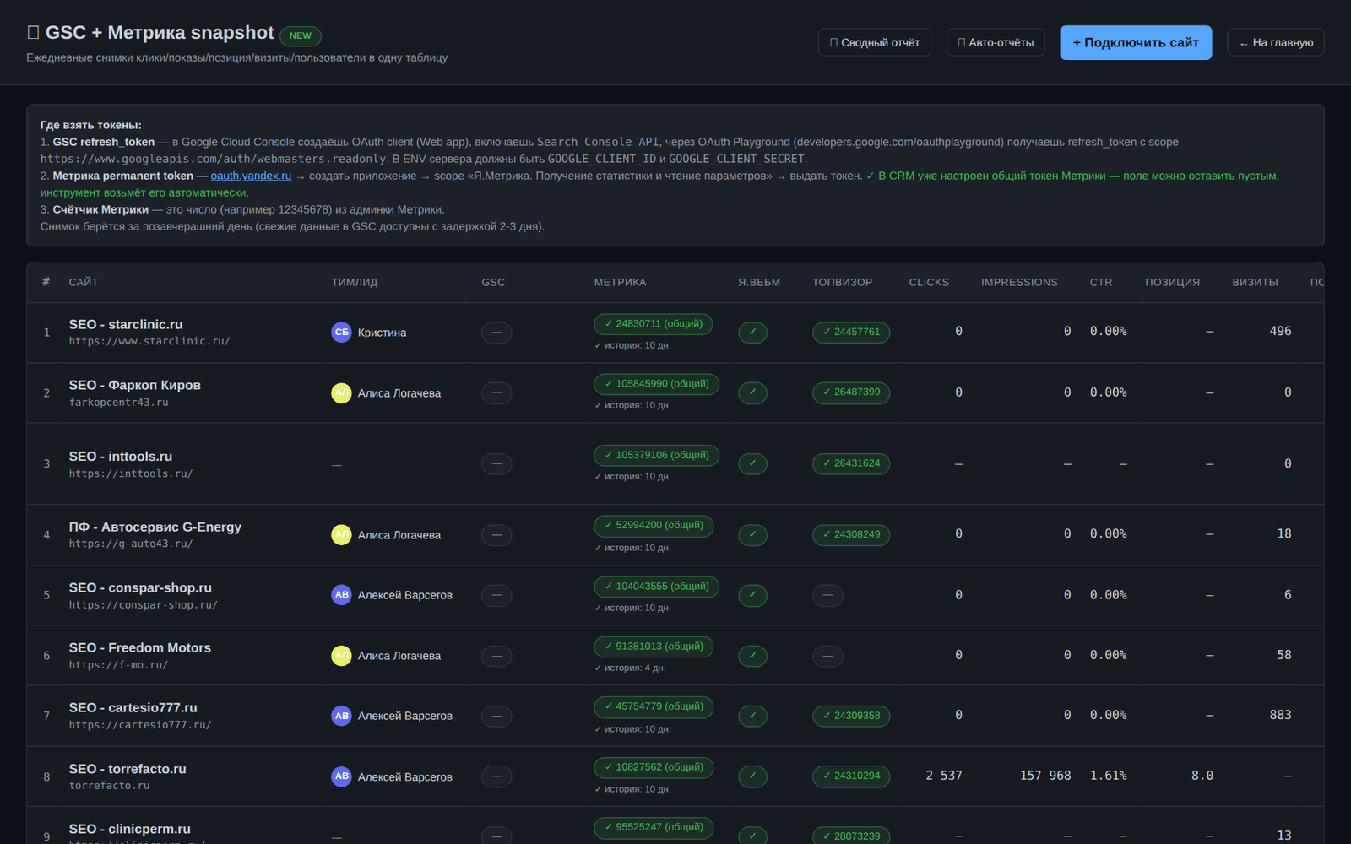This screenshot has height=844, width=1351.
Task: Open Метрика counter 52994200 for G-Energy
Action: (654, 525)
